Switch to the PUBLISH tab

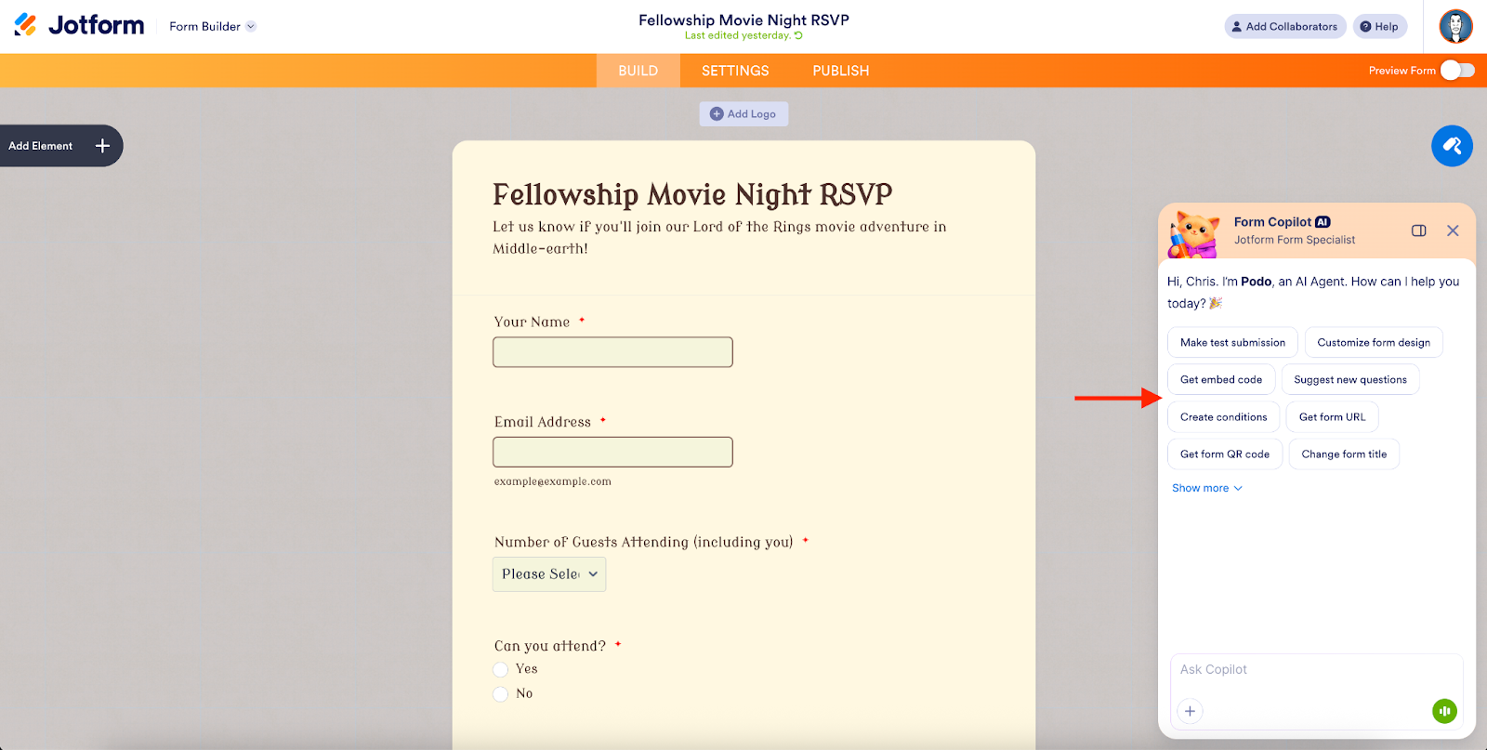click(839, 70)
